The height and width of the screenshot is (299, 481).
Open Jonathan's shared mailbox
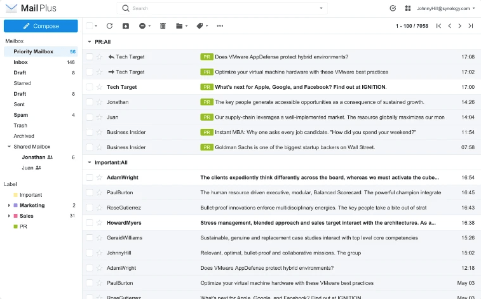41,157
